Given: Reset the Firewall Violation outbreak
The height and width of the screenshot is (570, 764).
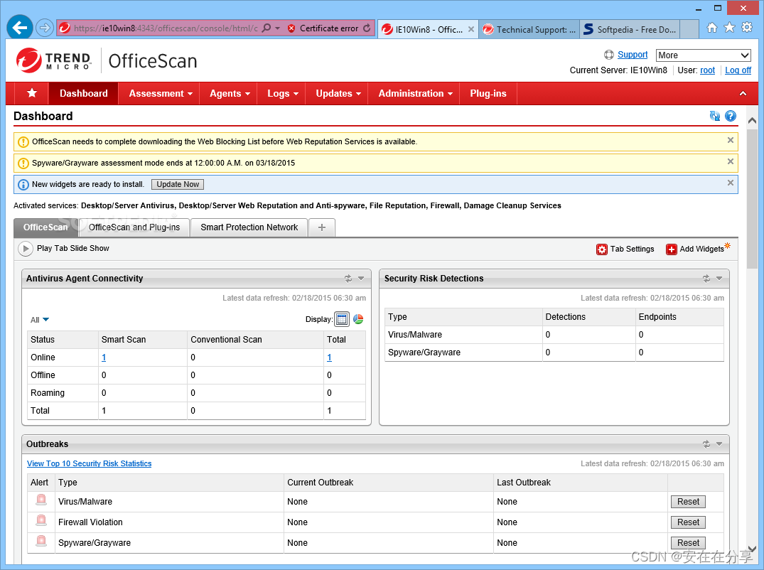Looking at the screenshot, I should (688, 522).
